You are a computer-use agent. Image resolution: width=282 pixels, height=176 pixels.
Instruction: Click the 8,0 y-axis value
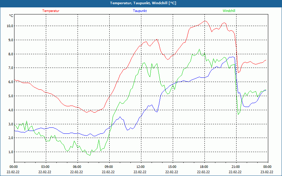tap(10, 54)
